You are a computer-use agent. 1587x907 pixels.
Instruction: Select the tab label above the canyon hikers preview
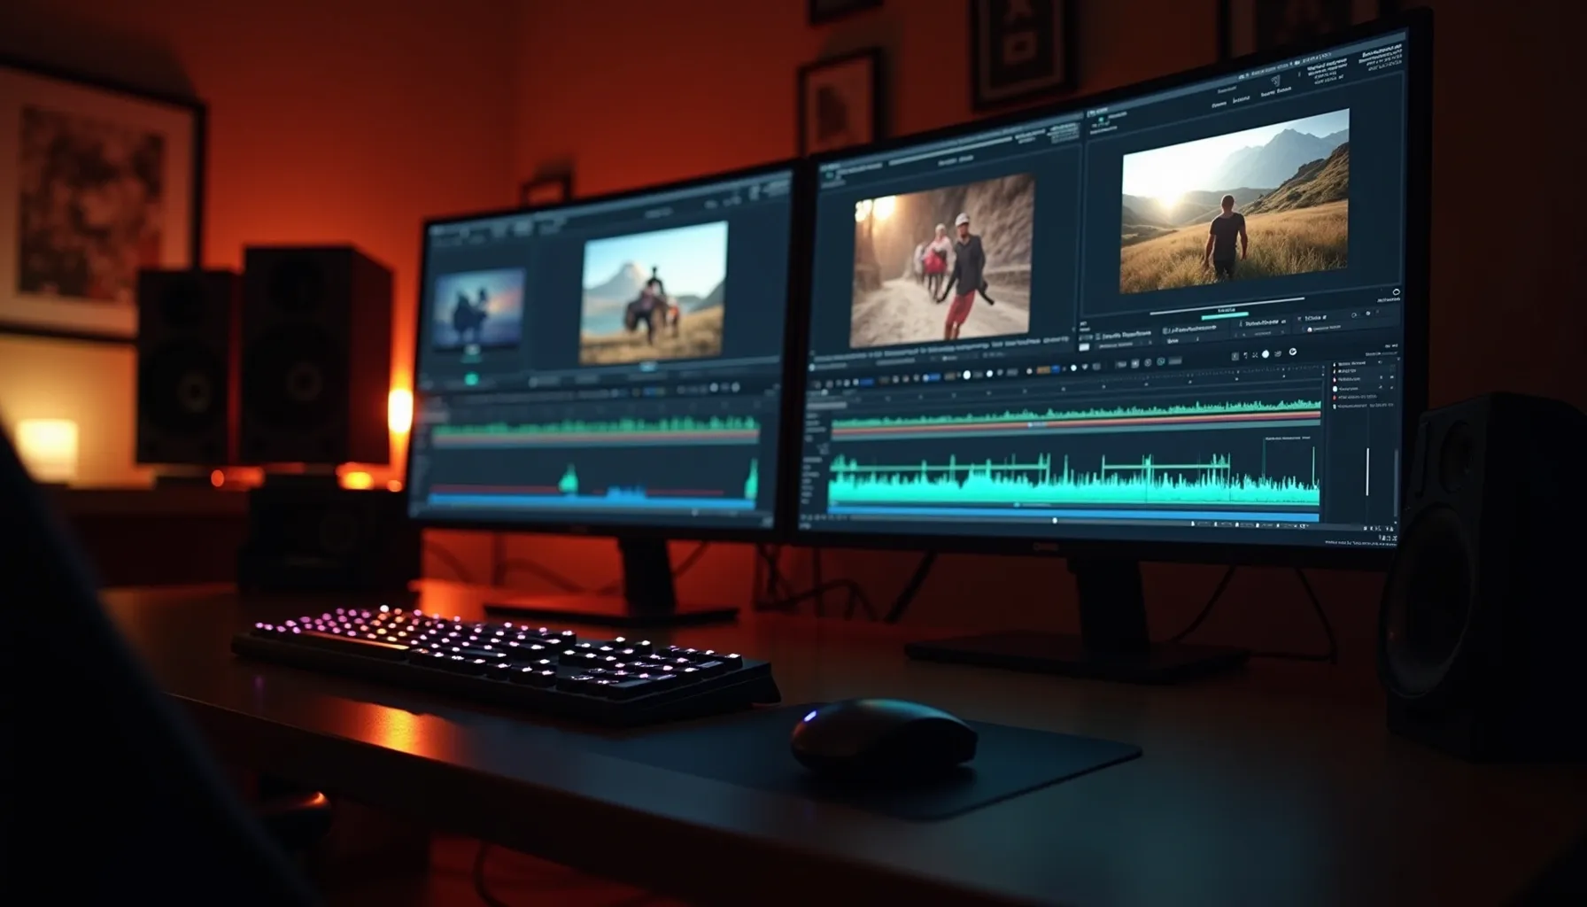pyautogui.click(x=954, y=160)
